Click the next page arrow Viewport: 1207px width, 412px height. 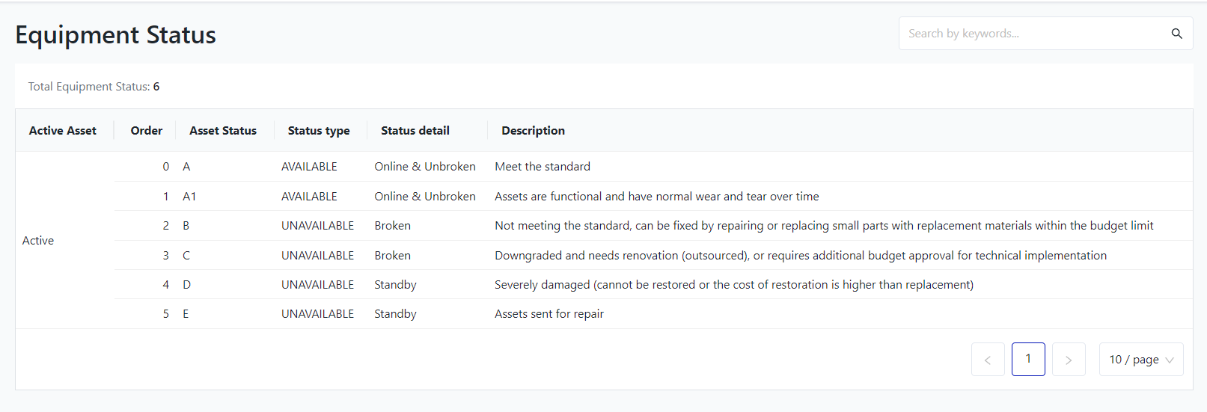pos(1069,360)
